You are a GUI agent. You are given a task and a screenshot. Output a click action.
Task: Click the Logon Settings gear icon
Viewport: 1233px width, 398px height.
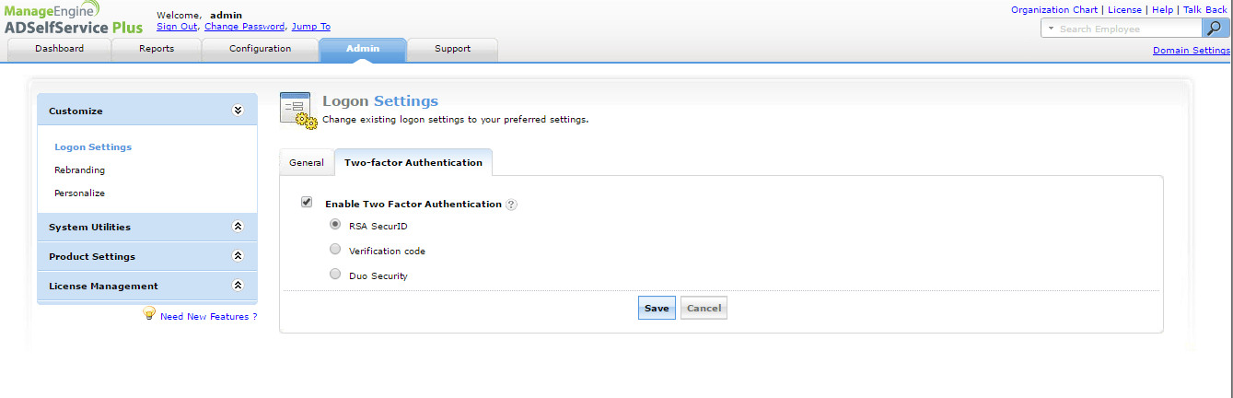point(298,111)
